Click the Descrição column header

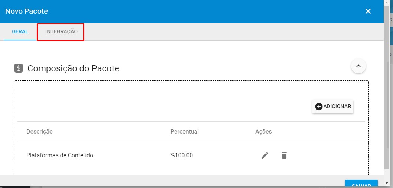(x=40, y=132)
